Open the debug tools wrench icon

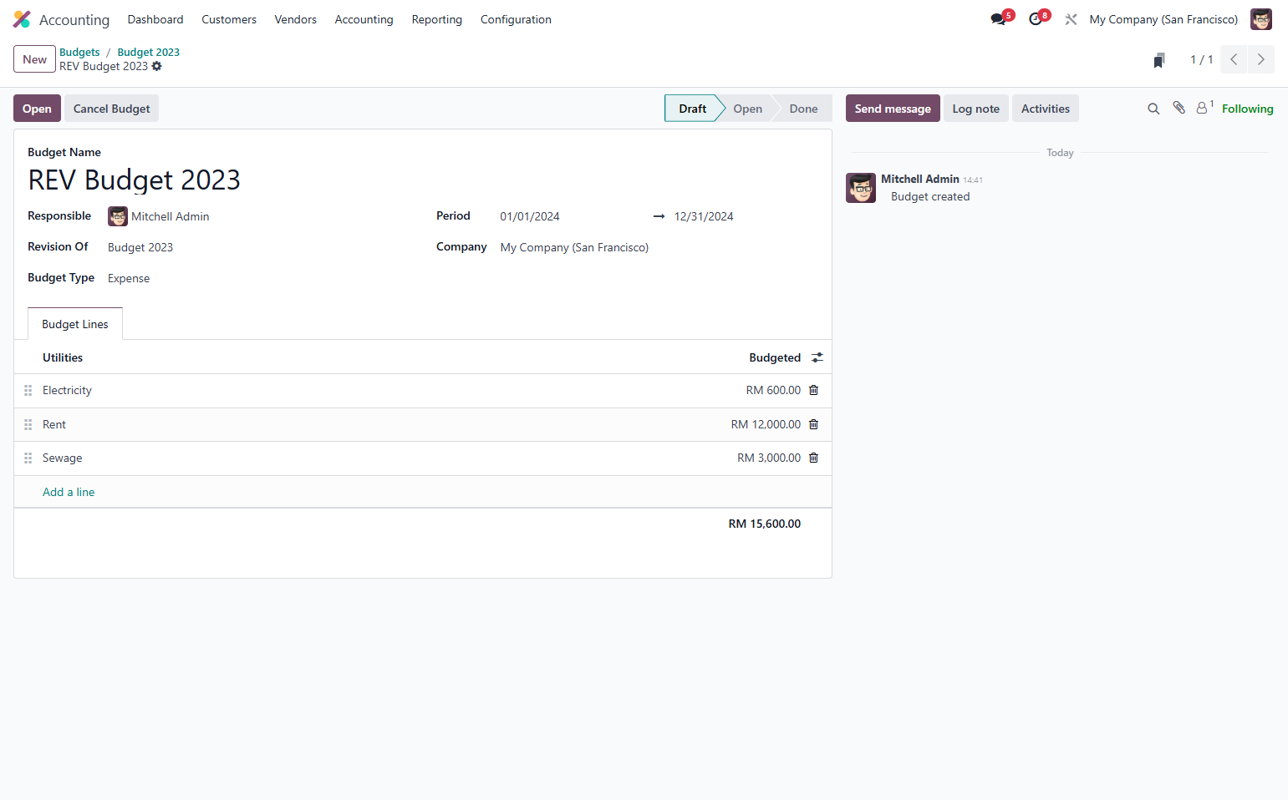(x=1071, y=19)
